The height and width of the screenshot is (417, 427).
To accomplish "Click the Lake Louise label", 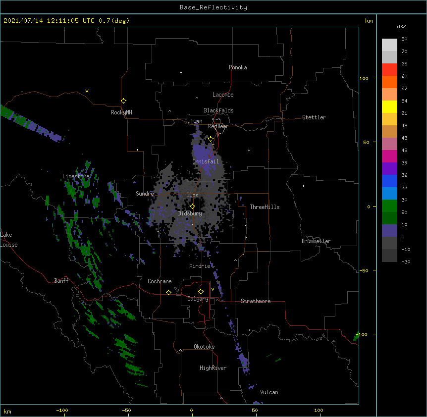I will [9, 240].
